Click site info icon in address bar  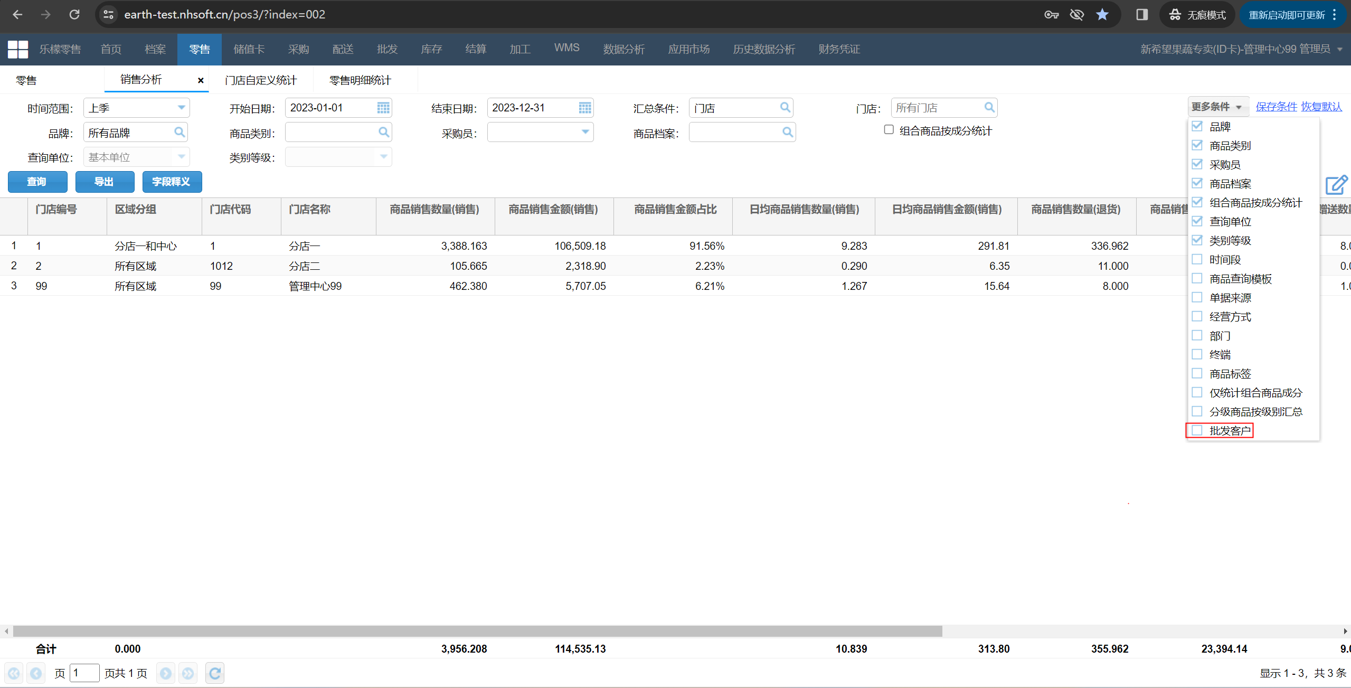pyautogui.click(x=108, y=14)
